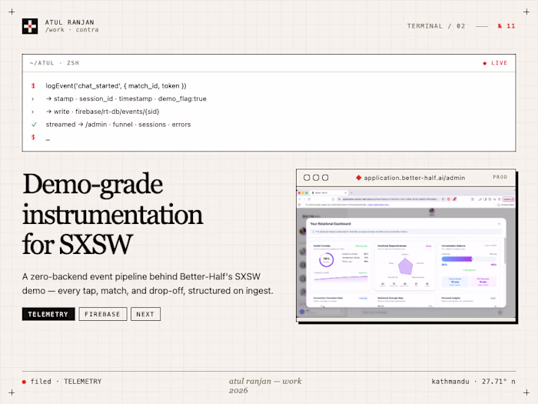This screenshot has height=404, width=538.
Task: Click the PROD label in browser frame
Action: pos(500,177)
